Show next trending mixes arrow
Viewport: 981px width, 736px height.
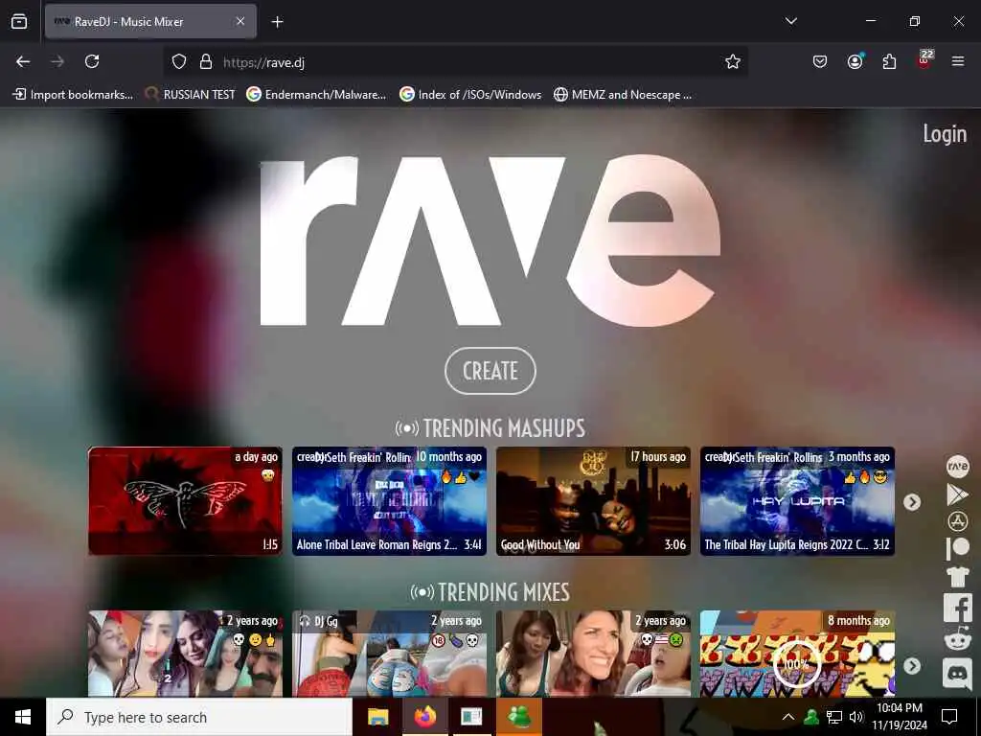point(912,666)
